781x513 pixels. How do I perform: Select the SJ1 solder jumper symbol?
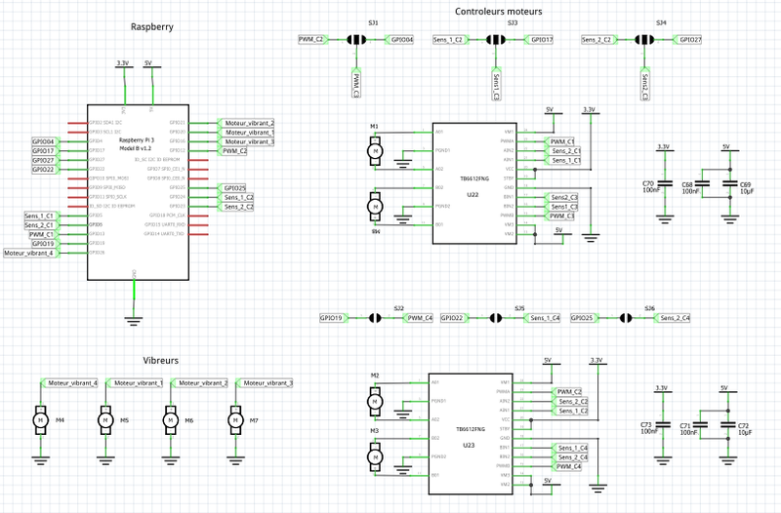pyautogui.click(x=356, y=40)
